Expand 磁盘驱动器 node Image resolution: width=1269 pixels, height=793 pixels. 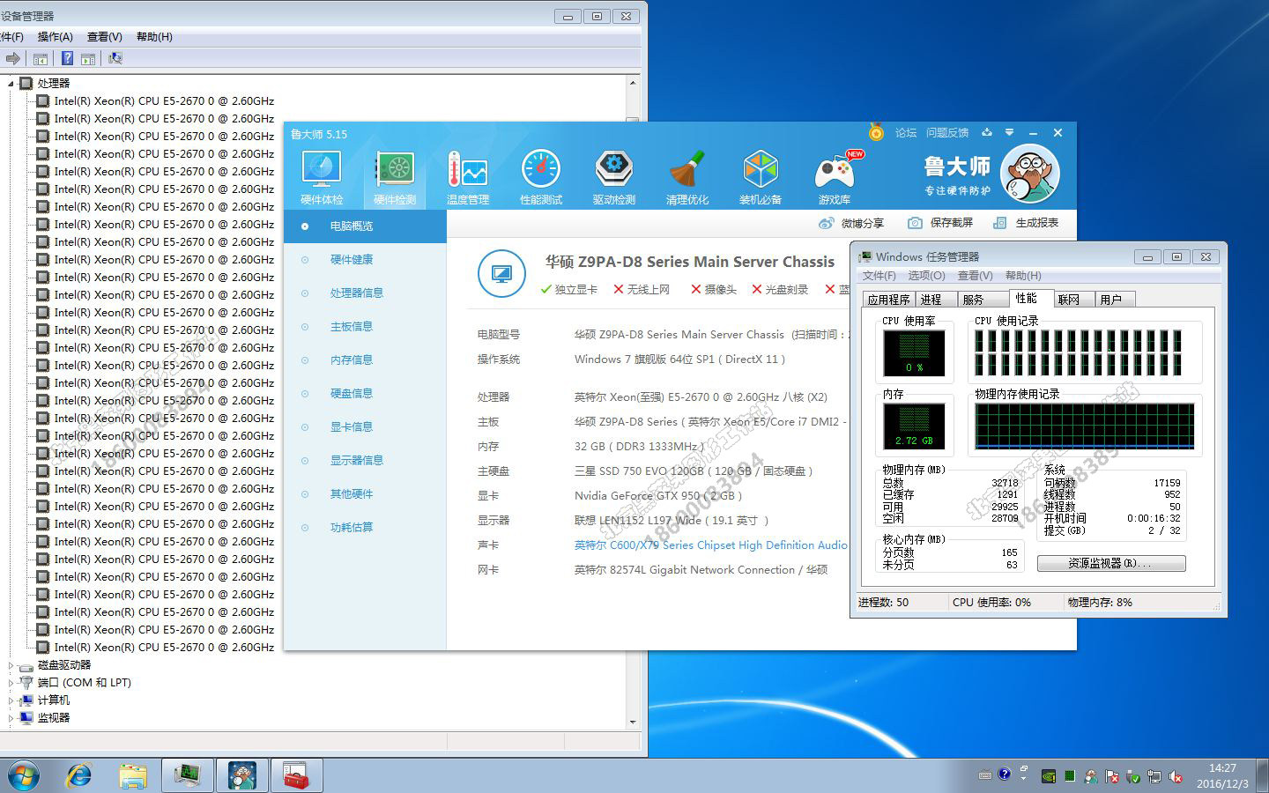(x=11, y=665)
